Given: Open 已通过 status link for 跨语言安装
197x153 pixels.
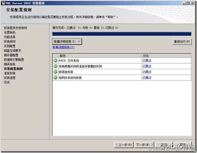Looking at the screenshot, I should pos(147,72).
